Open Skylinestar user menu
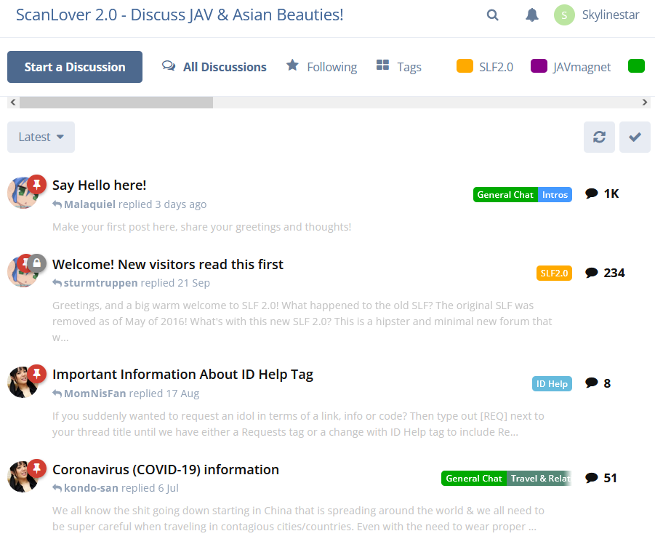This screenshot has height=539, width=655. (x=610, y=15)
